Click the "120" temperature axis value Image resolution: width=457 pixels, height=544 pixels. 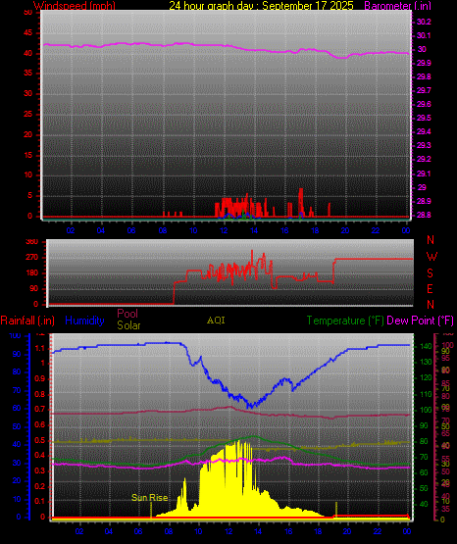[x=427, y=378]
